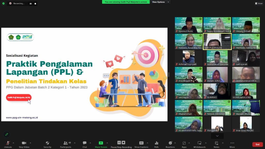This screenshot has width=265, height=149.
Task: Stop recording in bottom toolbar
Action: pos(123,143)
